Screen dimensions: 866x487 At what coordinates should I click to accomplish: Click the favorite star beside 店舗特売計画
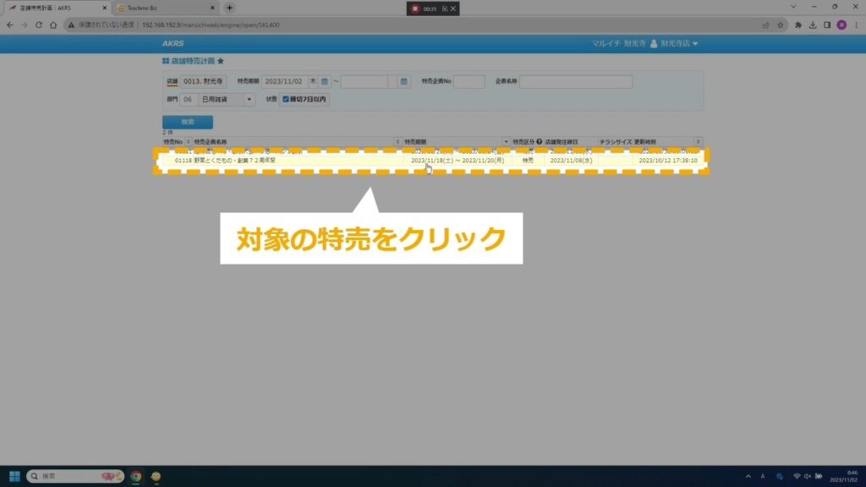click(221, 62)
